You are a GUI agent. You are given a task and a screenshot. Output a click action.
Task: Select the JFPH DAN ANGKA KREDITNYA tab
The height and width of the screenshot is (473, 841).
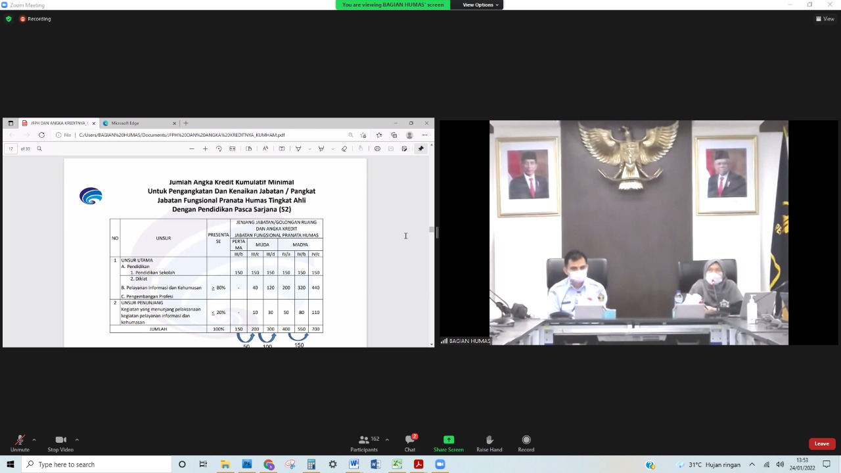58,123
